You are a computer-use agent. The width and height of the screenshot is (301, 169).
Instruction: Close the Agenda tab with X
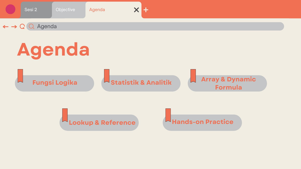point(136,10)
